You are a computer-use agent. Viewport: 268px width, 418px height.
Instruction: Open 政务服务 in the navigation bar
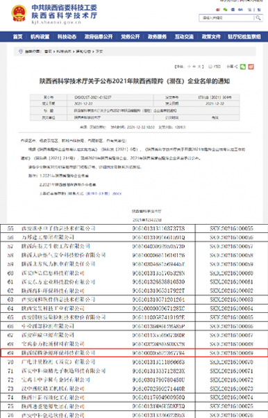point(158,37)
